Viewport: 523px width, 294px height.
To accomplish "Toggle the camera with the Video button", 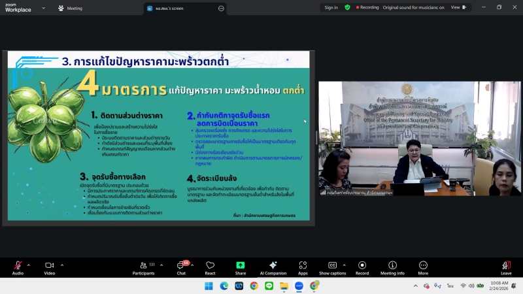I will click(49, 267).
